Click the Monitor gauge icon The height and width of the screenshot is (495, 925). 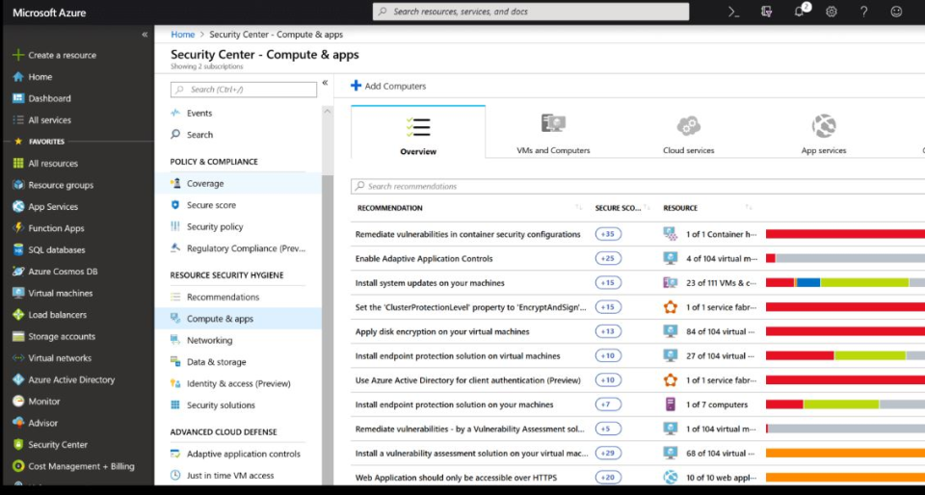coord(18,402)
